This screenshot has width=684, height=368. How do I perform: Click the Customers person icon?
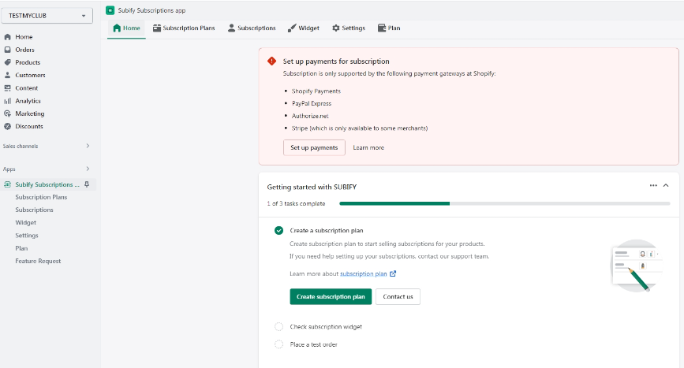coord(7,75)
